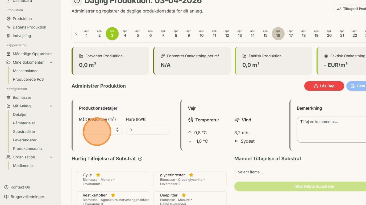Open the Brugervejledninger link
Viewport: 366px width, 205px height.
(27, 197)
